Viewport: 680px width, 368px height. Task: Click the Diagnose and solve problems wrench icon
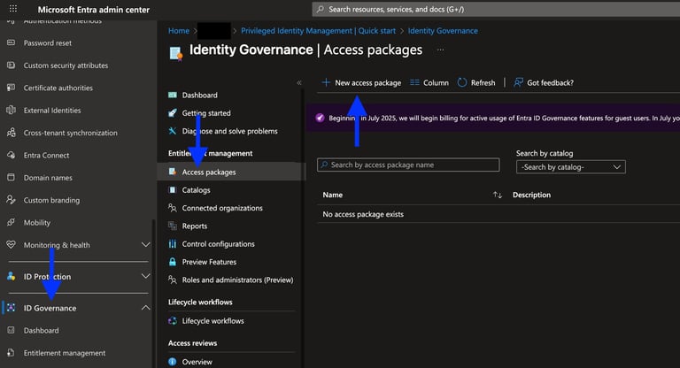172,130
